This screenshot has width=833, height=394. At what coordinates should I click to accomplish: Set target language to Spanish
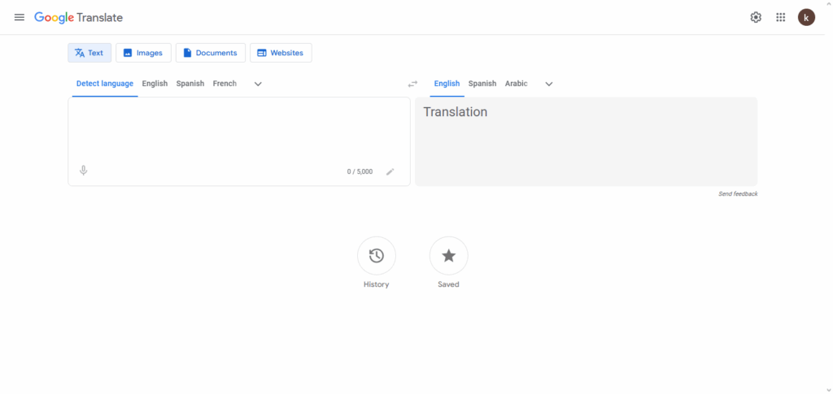point(482,84)
